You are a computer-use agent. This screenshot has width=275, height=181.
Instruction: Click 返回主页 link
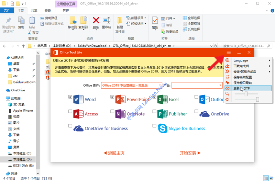pos(114,153)
